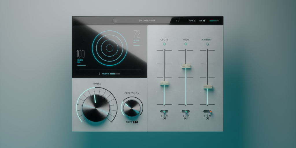296x148 pixels.
Task: Click the 100 reverb size number
Action: point(80,54)
